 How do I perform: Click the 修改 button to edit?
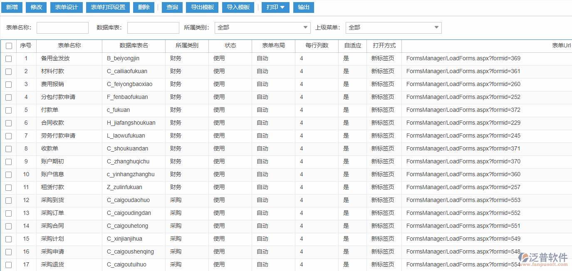click(x=36, y=7)
